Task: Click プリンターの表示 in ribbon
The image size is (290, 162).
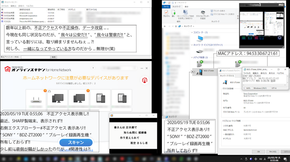Action: [x=218, y=11]
